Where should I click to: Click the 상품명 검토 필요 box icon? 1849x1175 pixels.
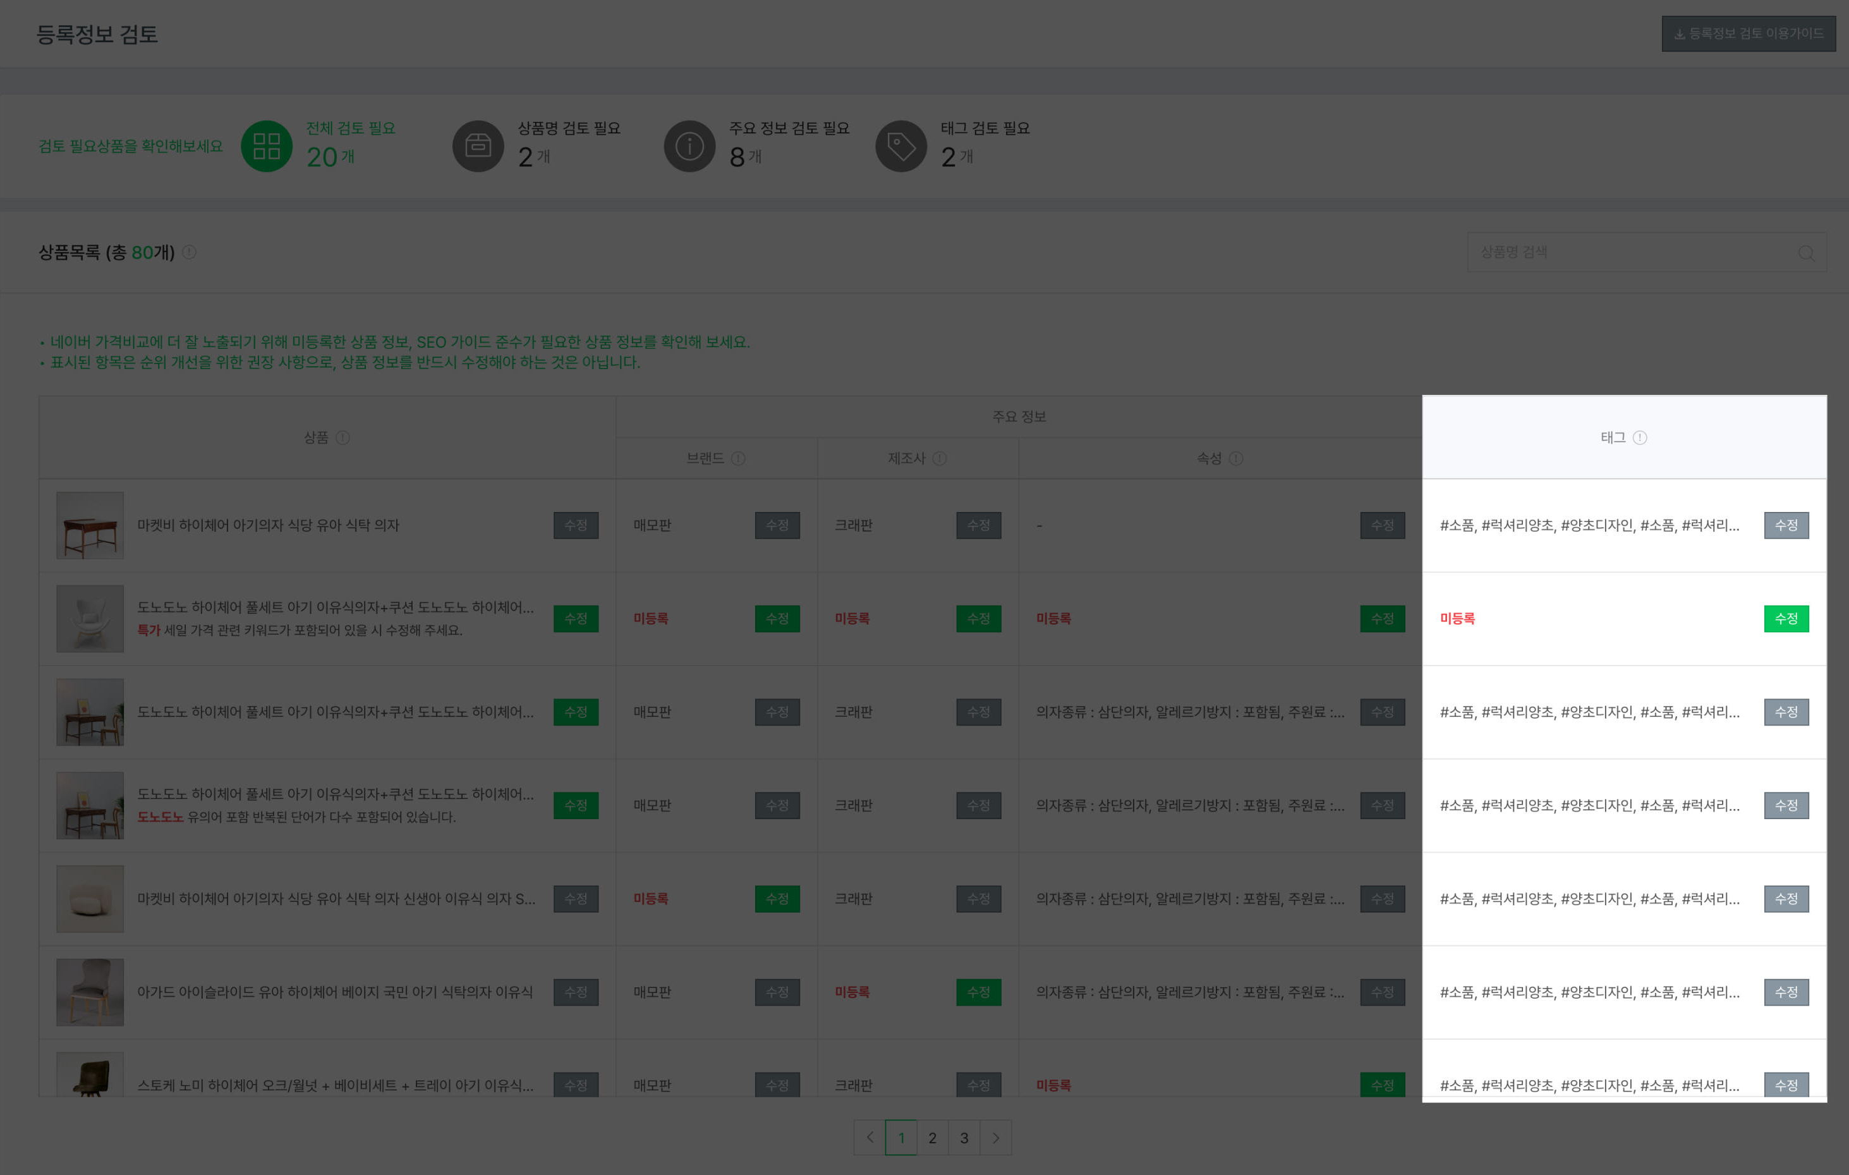click(x=478, y=146)
